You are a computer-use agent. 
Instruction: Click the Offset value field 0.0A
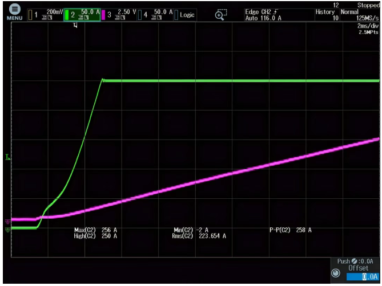coord(361,276)
